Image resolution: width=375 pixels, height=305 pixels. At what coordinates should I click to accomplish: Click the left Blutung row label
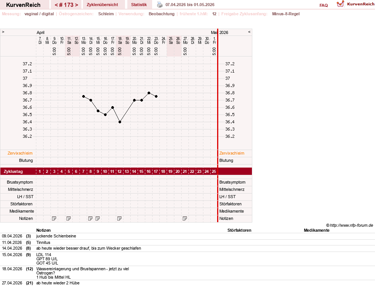pyautogui.click(x=26, y=160)
